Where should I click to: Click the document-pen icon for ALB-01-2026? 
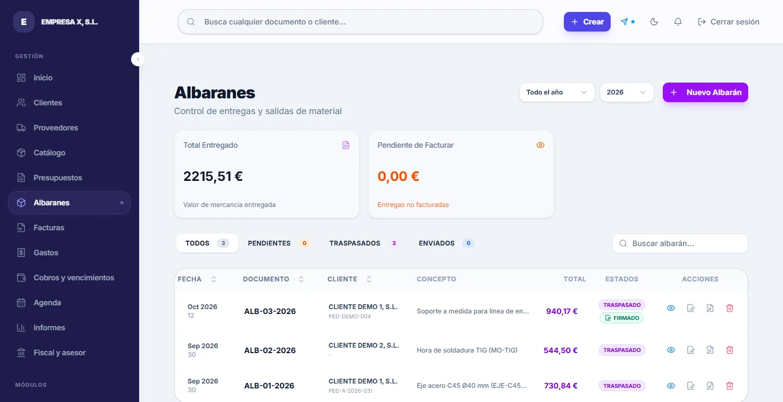point(710,386)
